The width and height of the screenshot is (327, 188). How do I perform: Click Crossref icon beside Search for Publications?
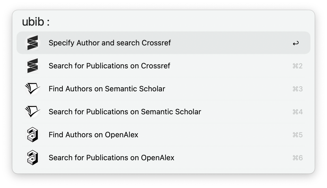[x=33, y=66]
